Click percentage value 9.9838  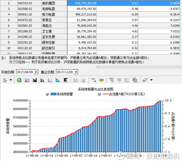click(x=159, y=3)
